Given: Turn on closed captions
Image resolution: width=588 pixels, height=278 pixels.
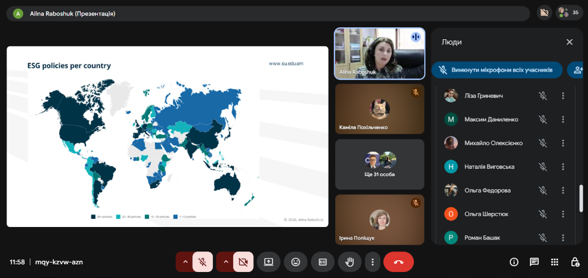Looking at the screenshot, I should click(x=323, y=261).
